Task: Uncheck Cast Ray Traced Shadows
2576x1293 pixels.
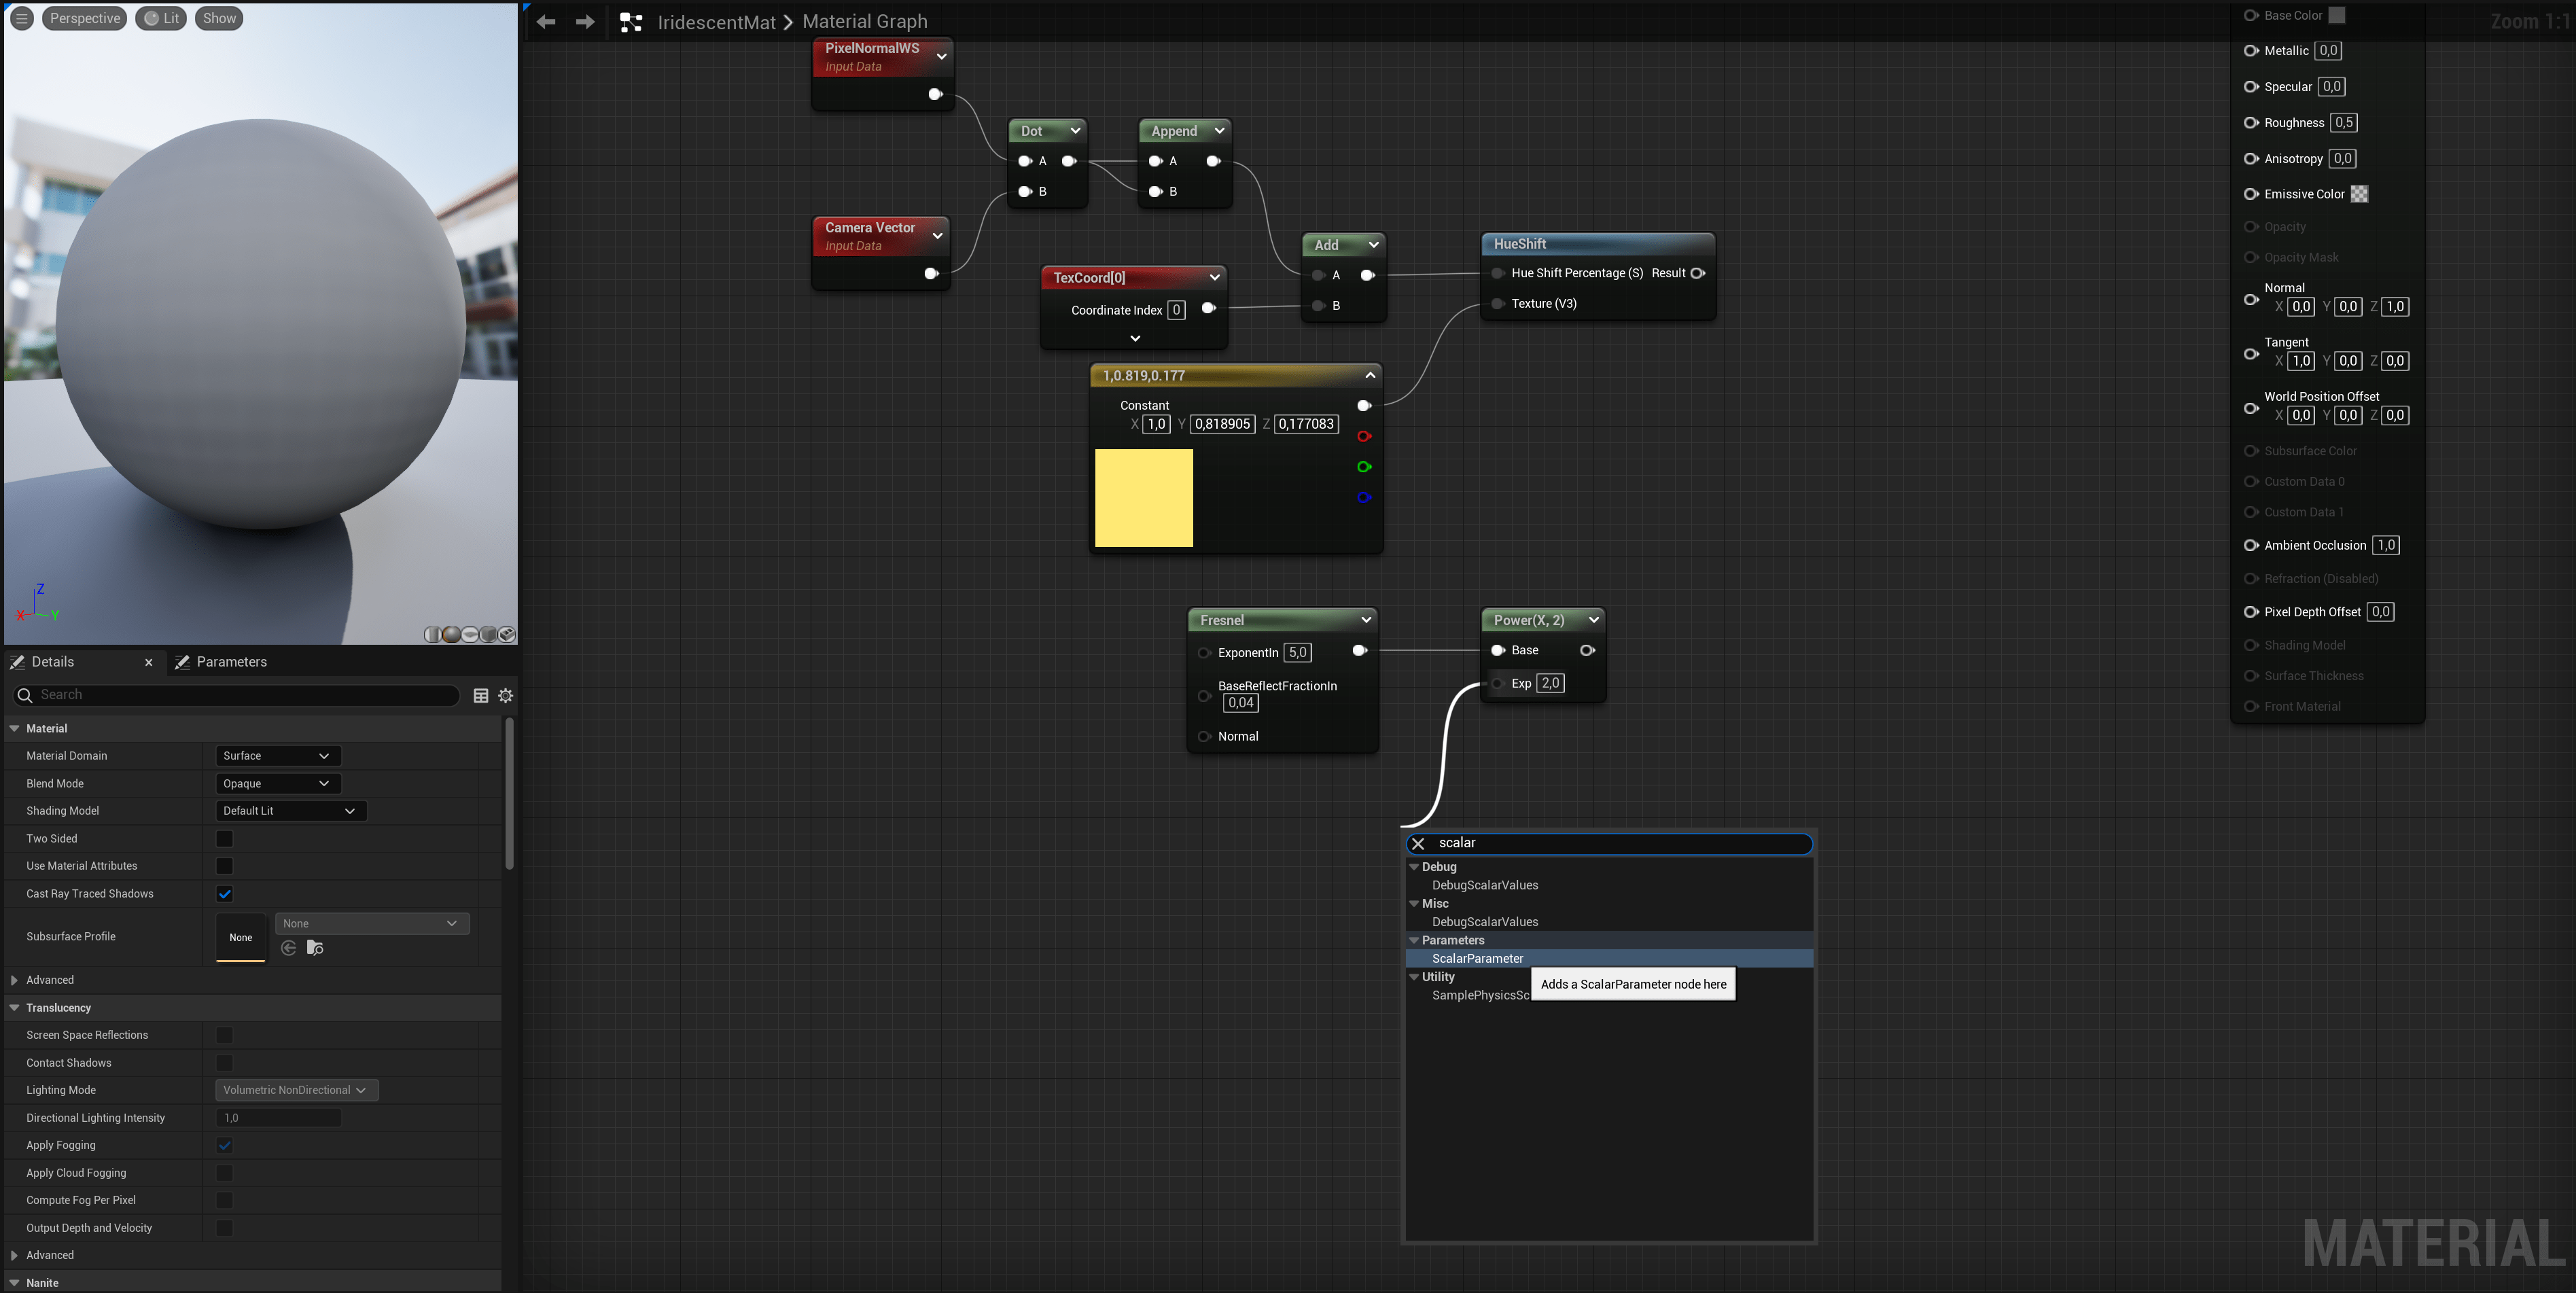Action: click(224, 894)
